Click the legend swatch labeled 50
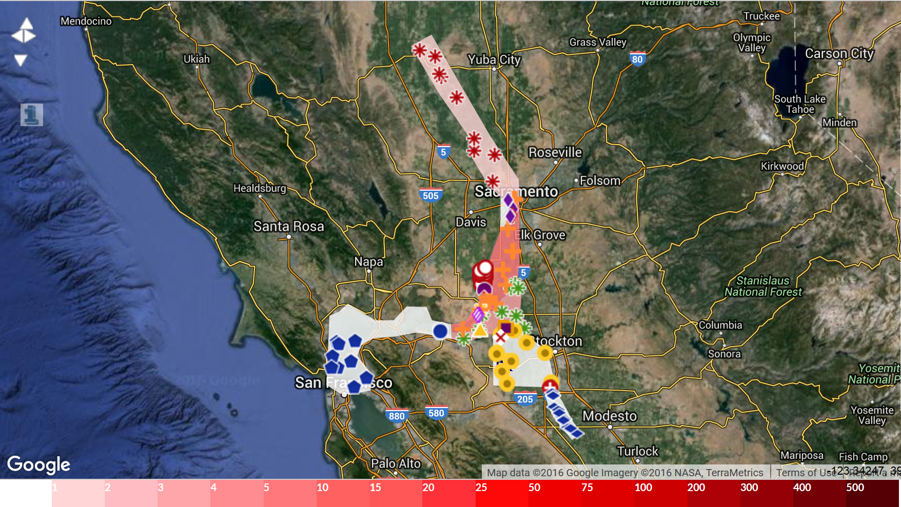The image size is (901, 507). [555, 493]
